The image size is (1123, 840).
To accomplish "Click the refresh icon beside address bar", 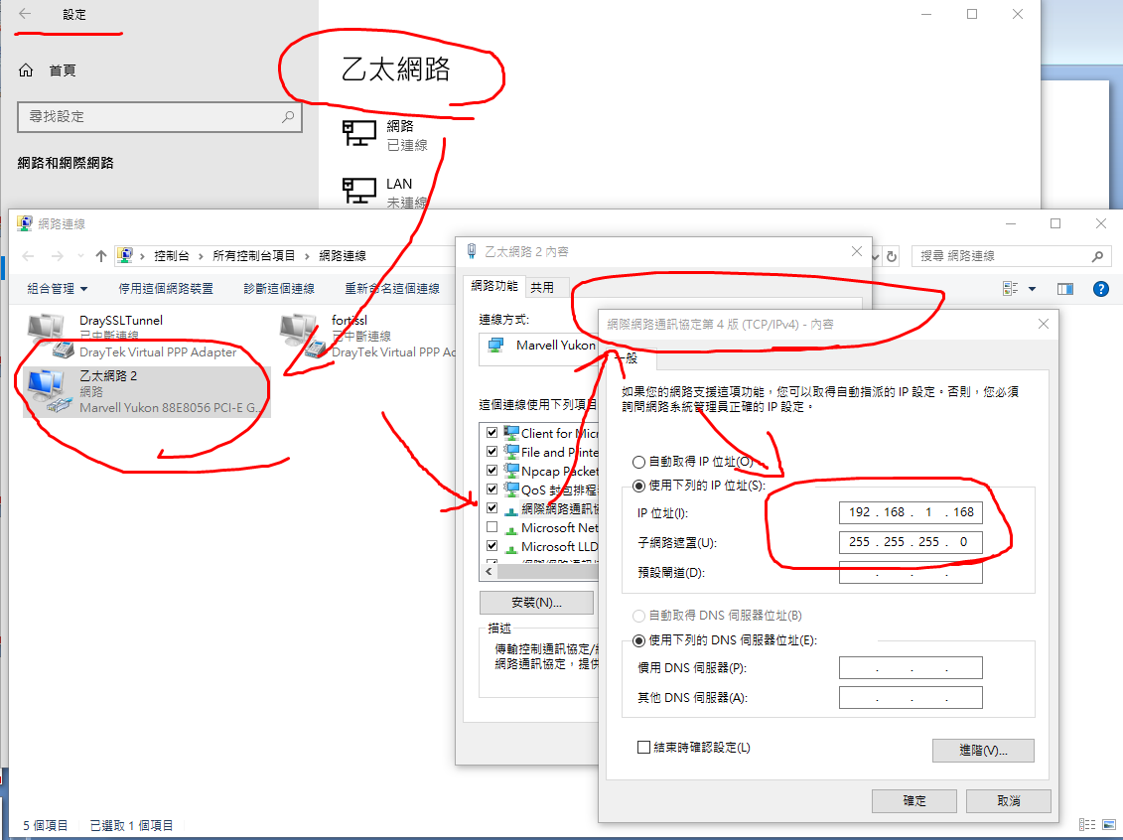I will 892,256.
